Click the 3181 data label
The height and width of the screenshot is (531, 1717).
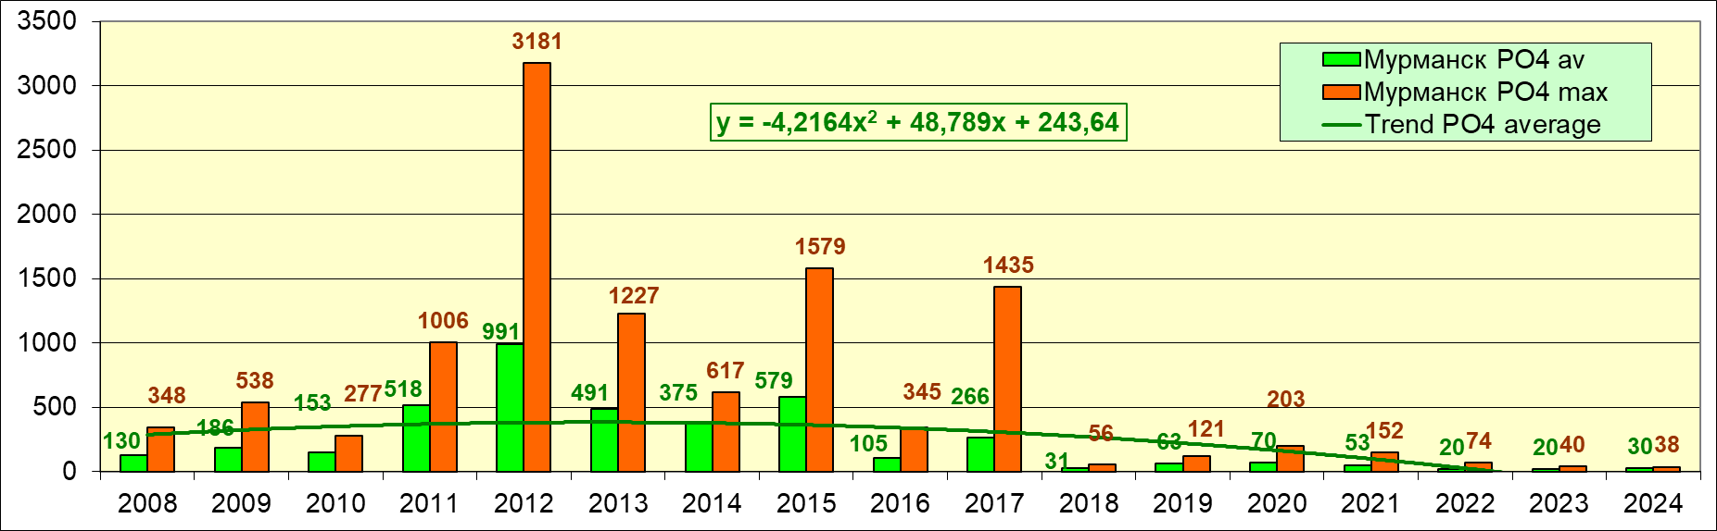537,42
